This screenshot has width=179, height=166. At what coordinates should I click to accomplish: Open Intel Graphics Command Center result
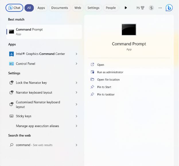(44, 54)
